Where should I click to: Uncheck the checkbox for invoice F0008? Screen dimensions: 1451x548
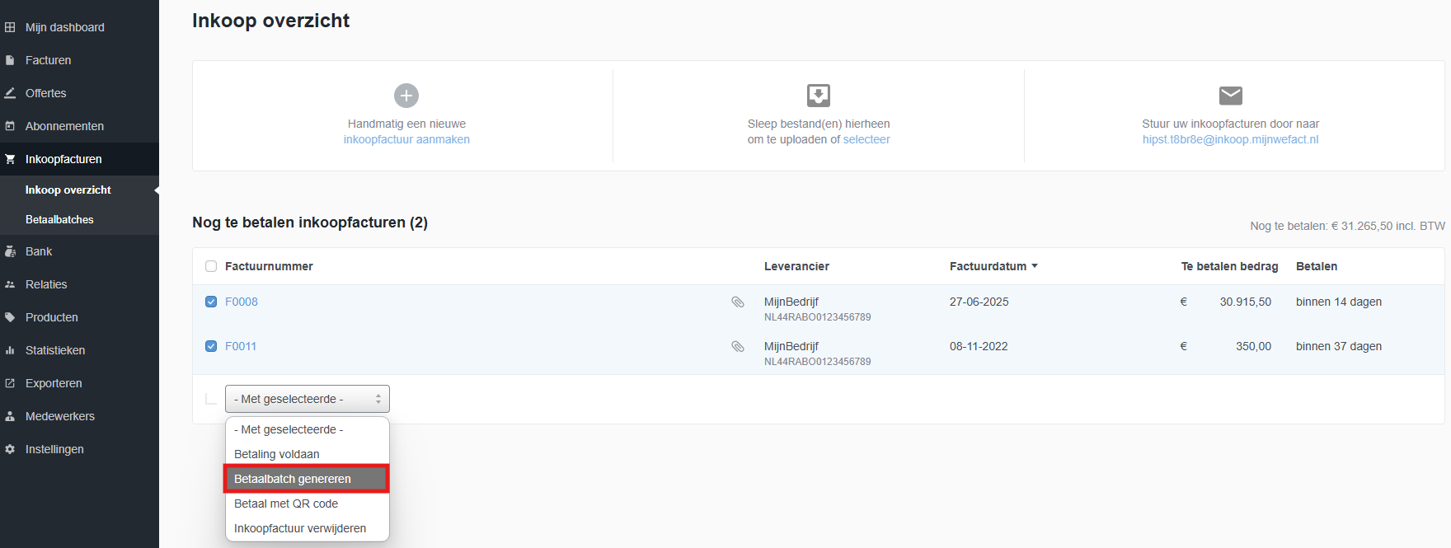[x=211, y=302]
